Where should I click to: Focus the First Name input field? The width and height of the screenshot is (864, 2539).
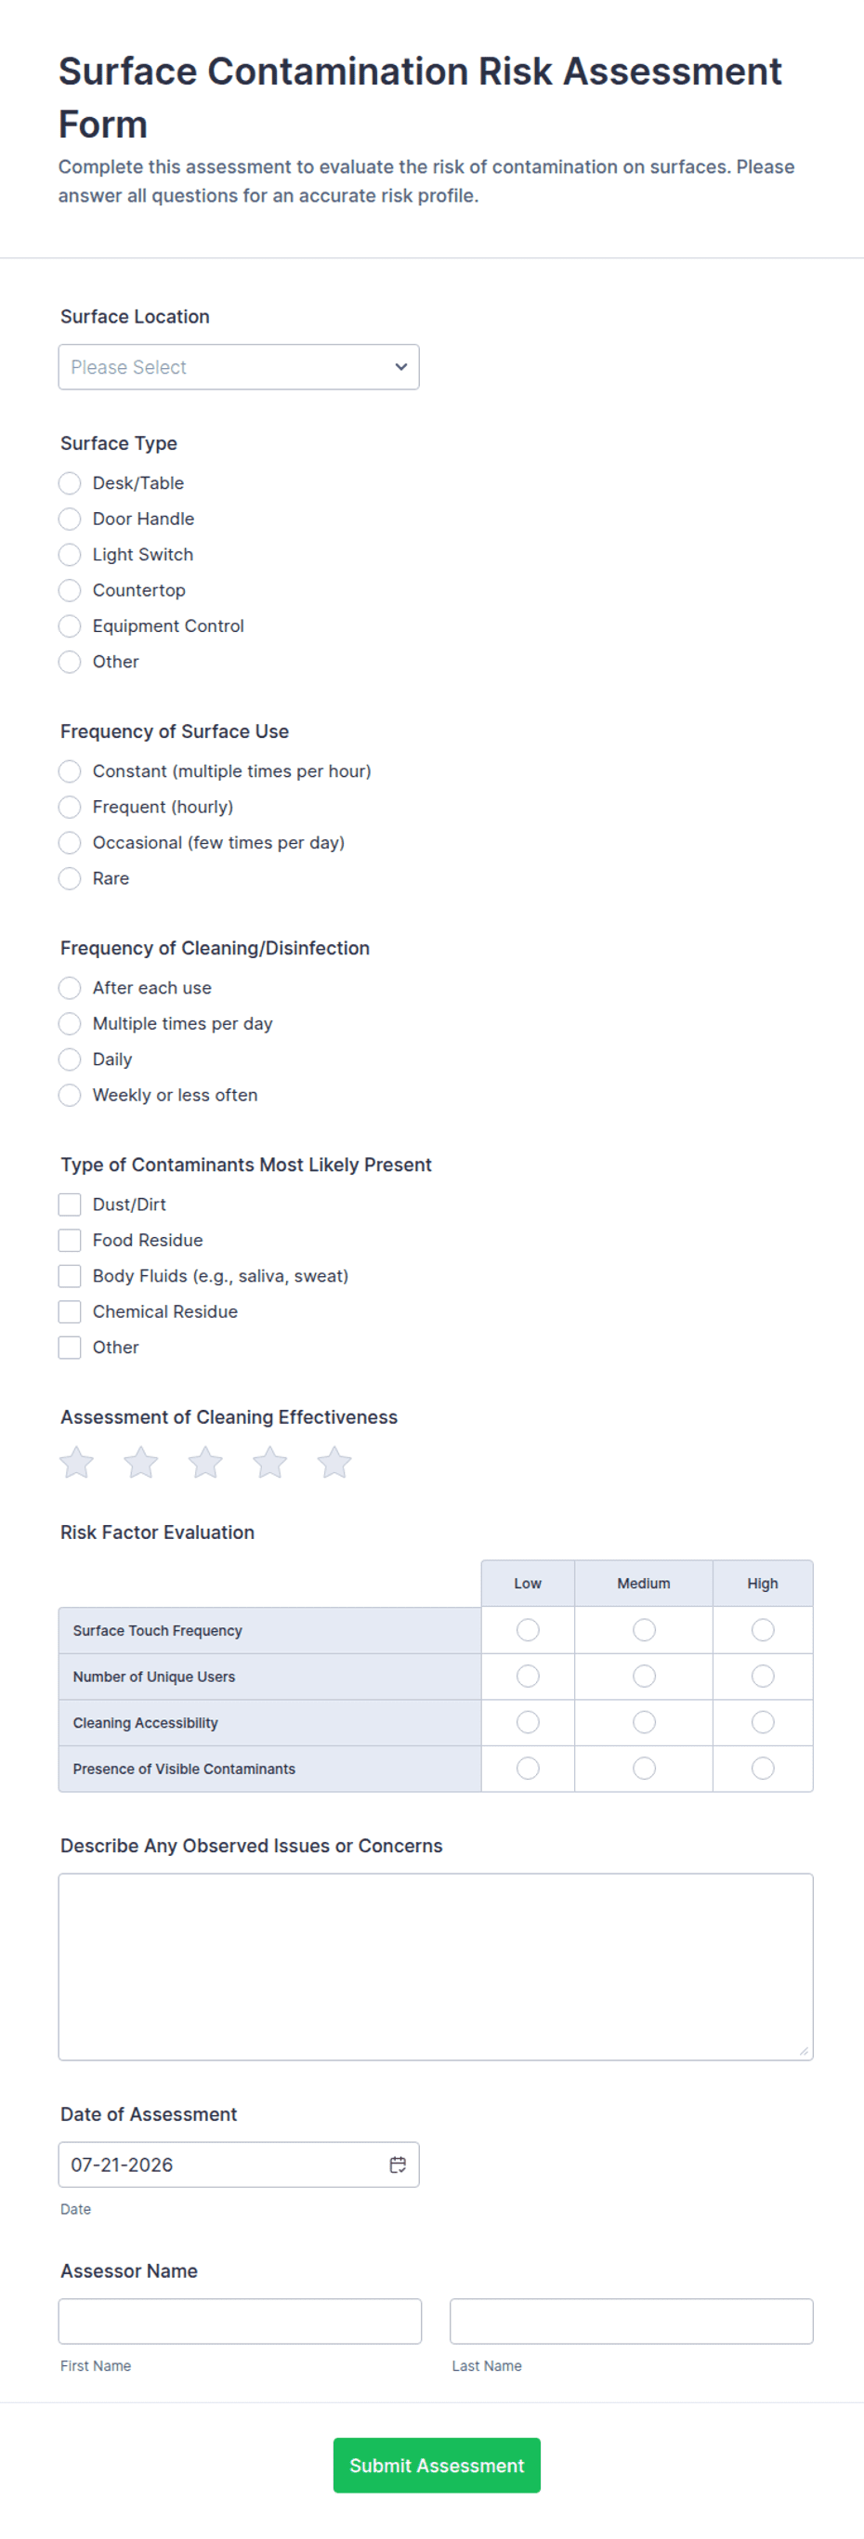241,2321
